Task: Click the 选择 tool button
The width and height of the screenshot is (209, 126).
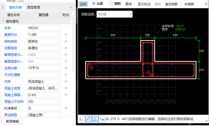Action: (83, 4)
